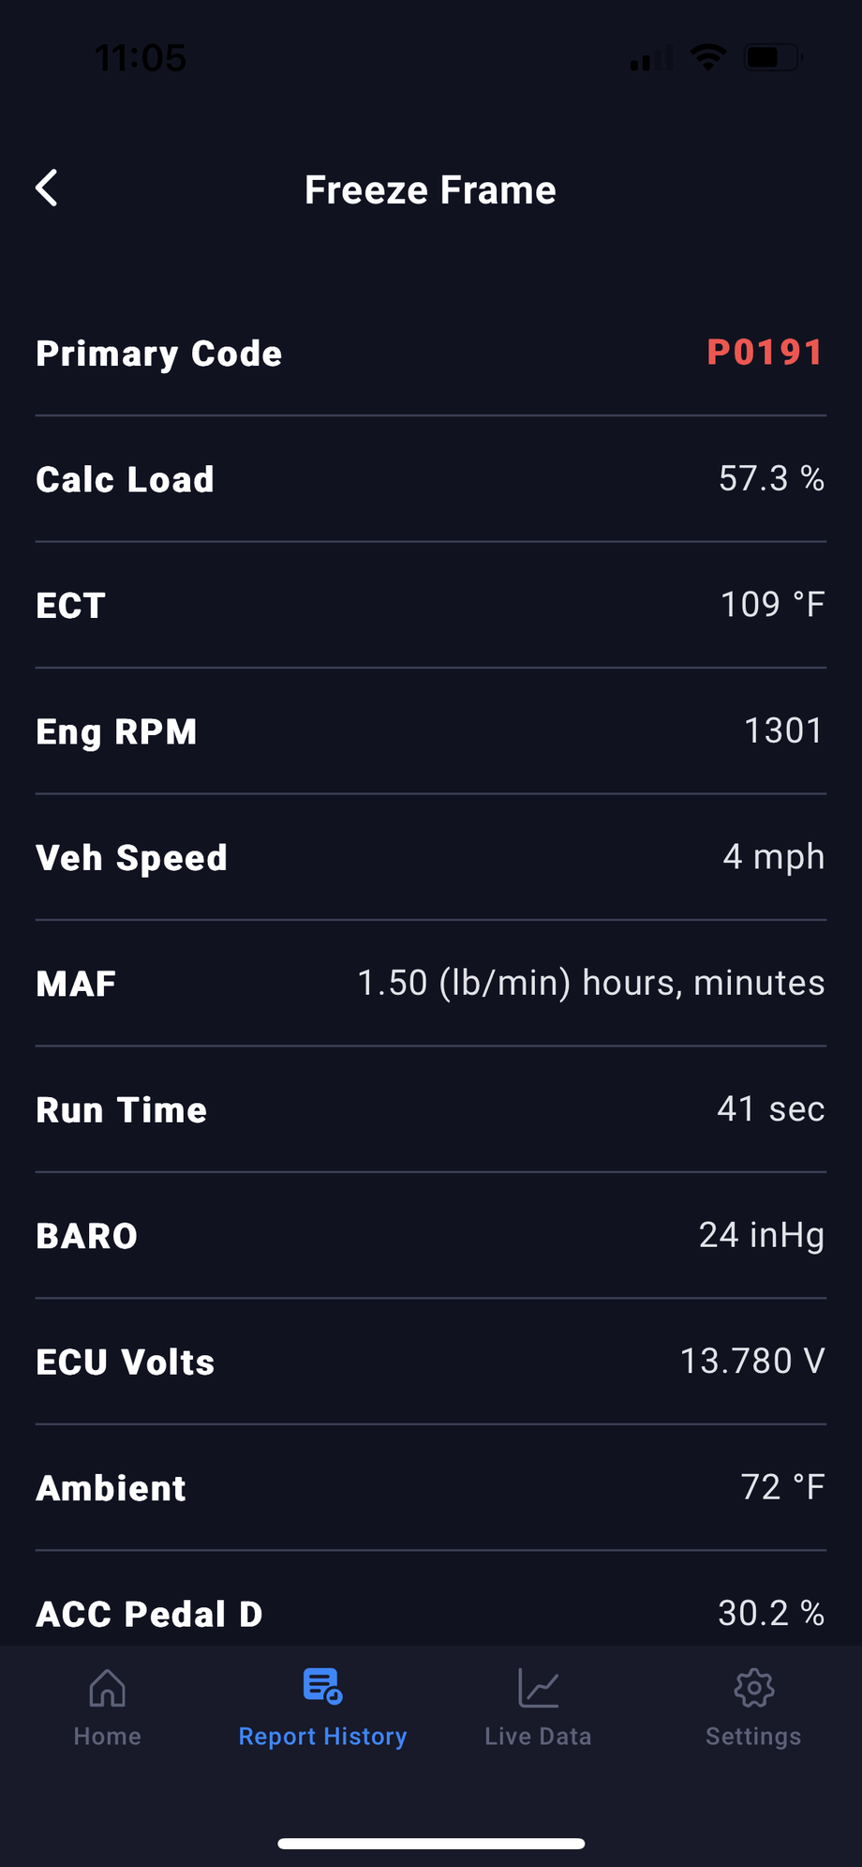Tap the ECU Volts value
Screen dimensions: 862x1867
click(751, 1361)
